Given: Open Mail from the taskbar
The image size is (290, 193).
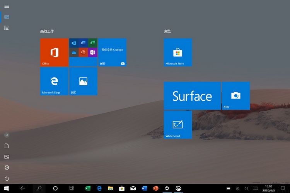Looking at the screenshot, I should point(133,188).
